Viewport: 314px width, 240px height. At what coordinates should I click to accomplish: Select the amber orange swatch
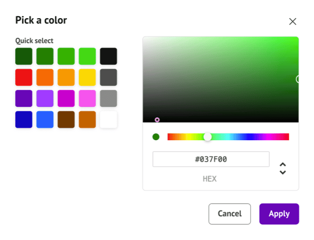66,77
